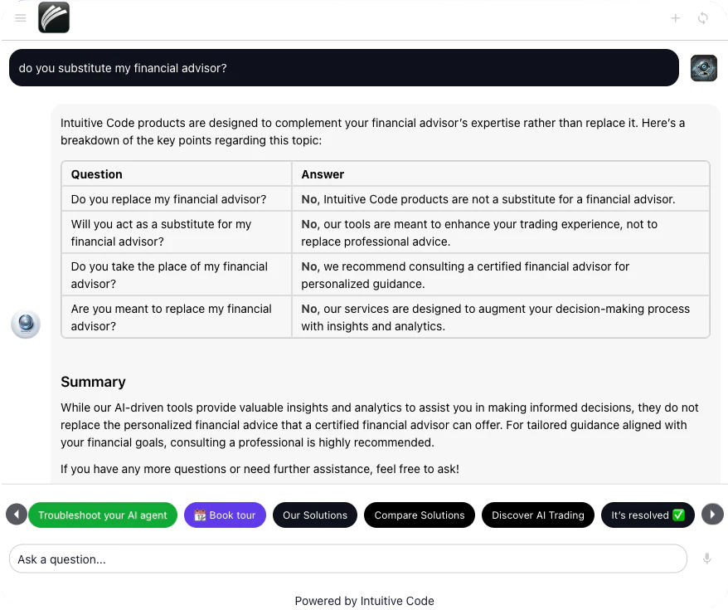Switch to Compare Solutions
The width and height of the screenshot is (728, 610).
tap(419, 515)
